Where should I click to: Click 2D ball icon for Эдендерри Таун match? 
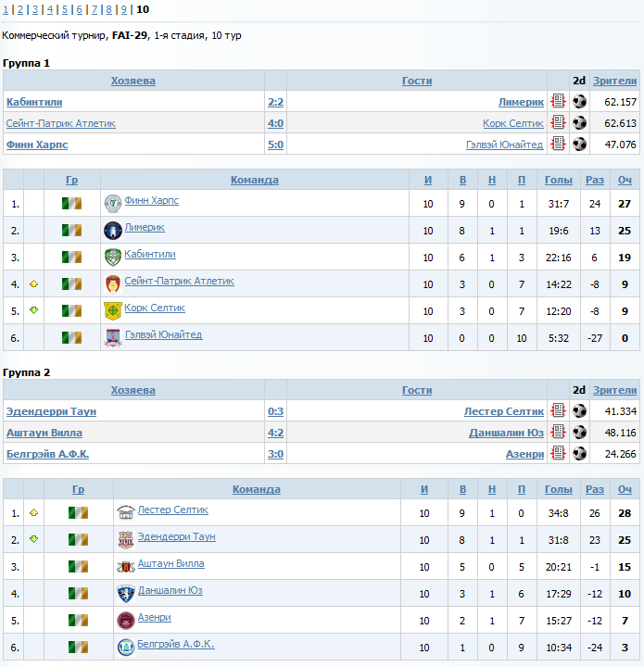(x=579, y=410)
